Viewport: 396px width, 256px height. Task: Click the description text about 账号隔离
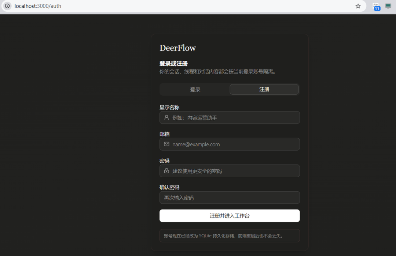(x=219, y=72)
